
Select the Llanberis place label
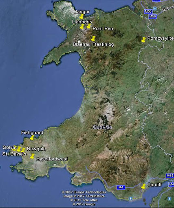82,22
